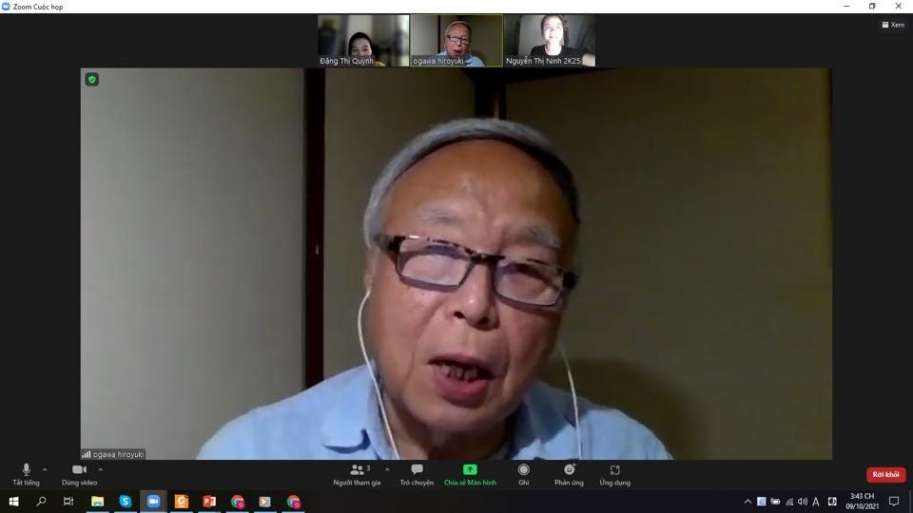Viewport: 913px width, 513px height.
Task: Select Đặng Thị Quỳnh video thumbnail
Action: pyautogui.click(x=363, y=40)
